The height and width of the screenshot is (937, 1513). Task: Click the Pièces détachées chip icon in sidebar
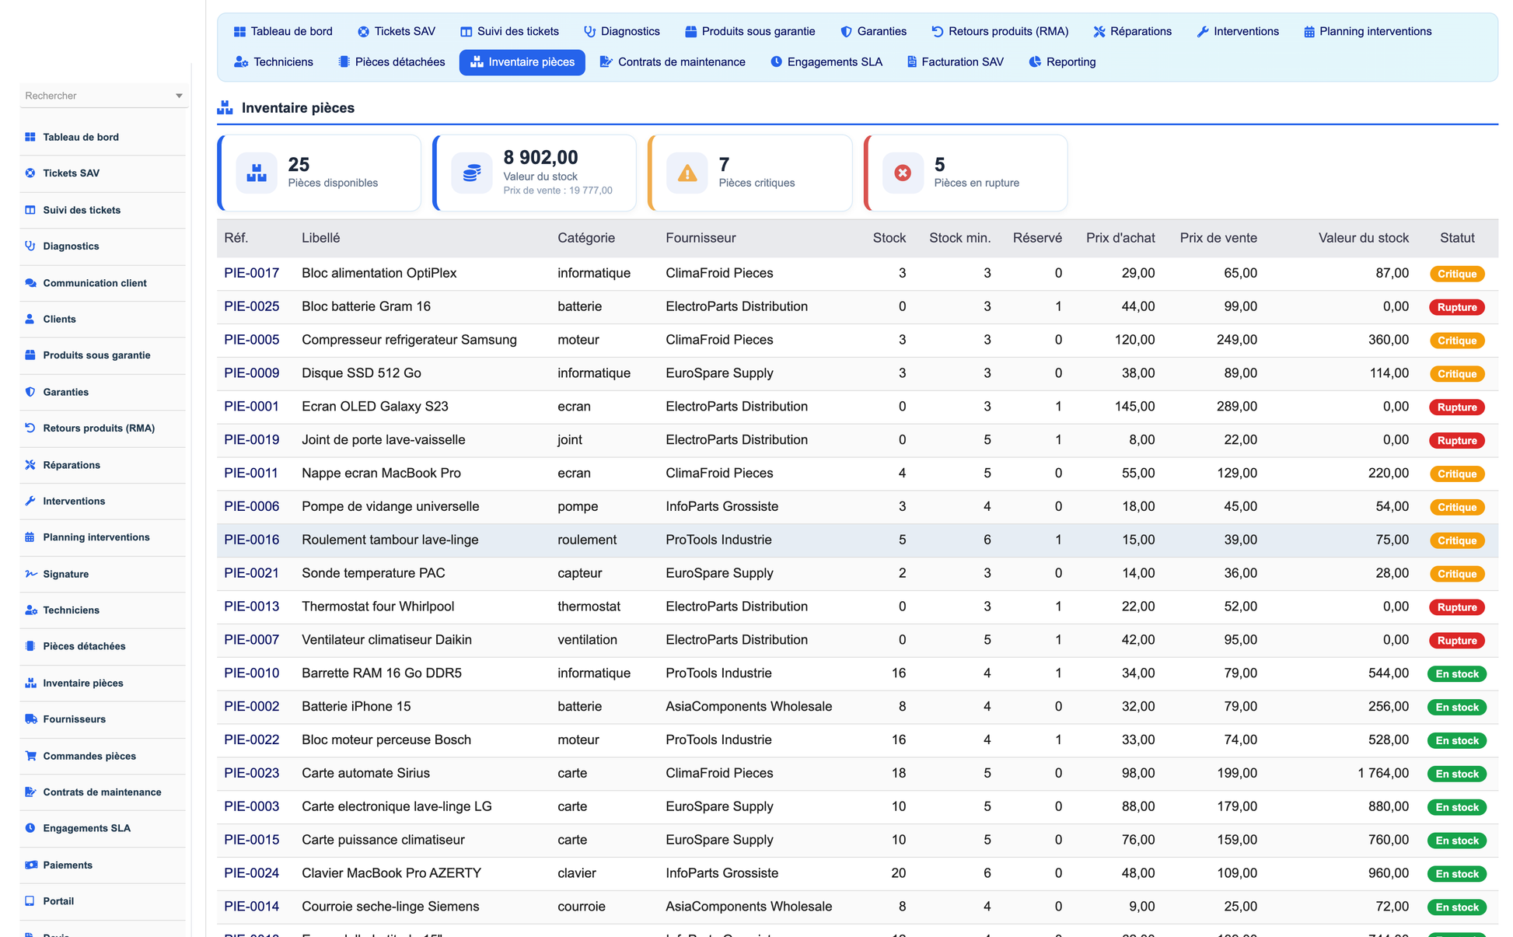[x=30, y=646]
